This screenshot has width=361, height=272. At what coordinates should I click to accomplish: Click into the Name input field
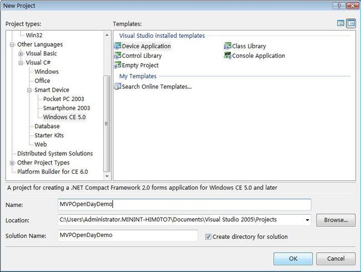(x=184, y=205)
